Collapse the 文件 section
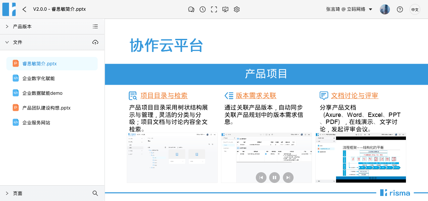428x201 pixels. click(7, 42)
